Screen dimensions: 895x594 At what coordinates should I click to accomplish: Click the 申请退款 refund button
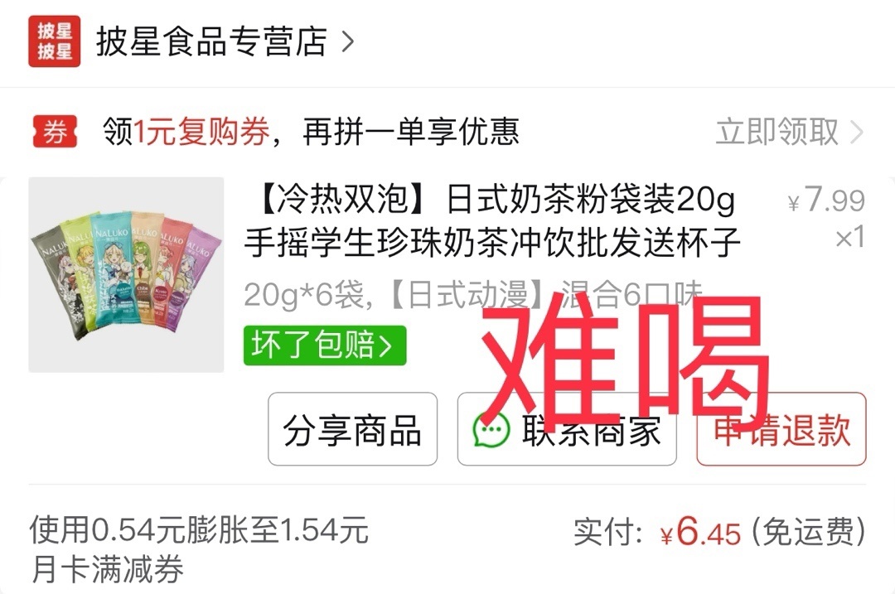(781, 429)
